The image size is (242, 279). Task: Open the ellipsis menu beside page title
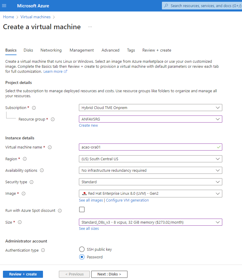(90, 27)
